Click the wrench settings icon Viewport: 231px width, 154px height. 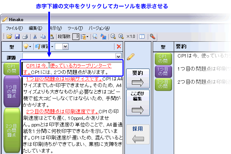pos(152,37)
